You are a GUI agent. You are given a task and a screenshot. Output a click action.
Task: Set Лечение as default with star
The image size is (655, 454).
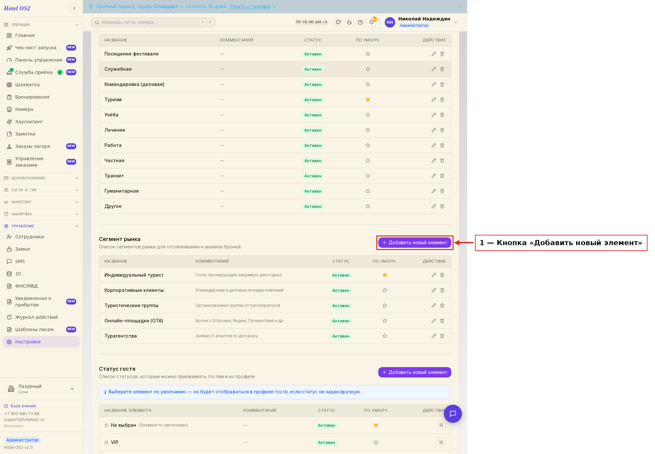368,130
